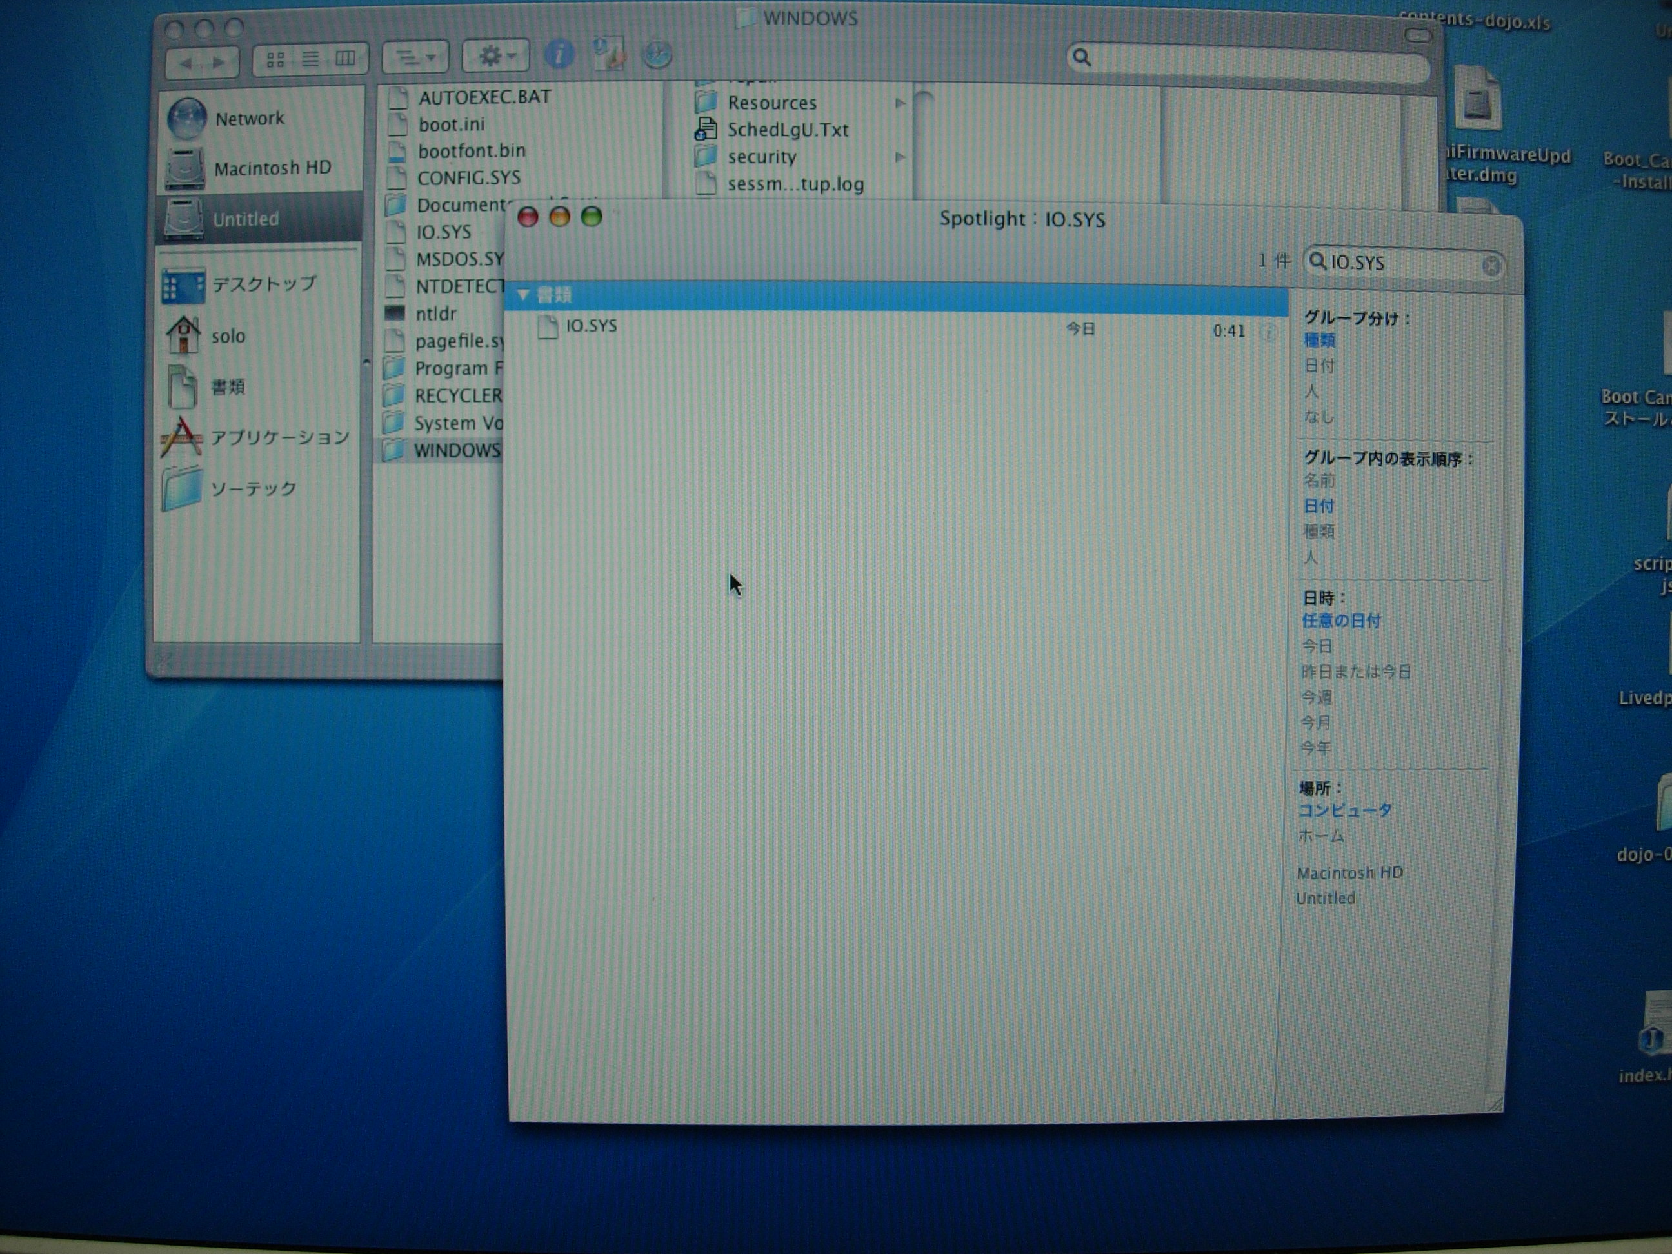Expand security folder arrow in Finder
1672x1254 pixels.
[x=899, y=157]
